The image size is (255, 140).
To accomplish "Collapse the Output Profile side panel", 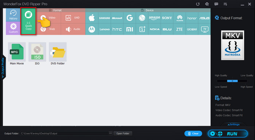I will [3, 68].
